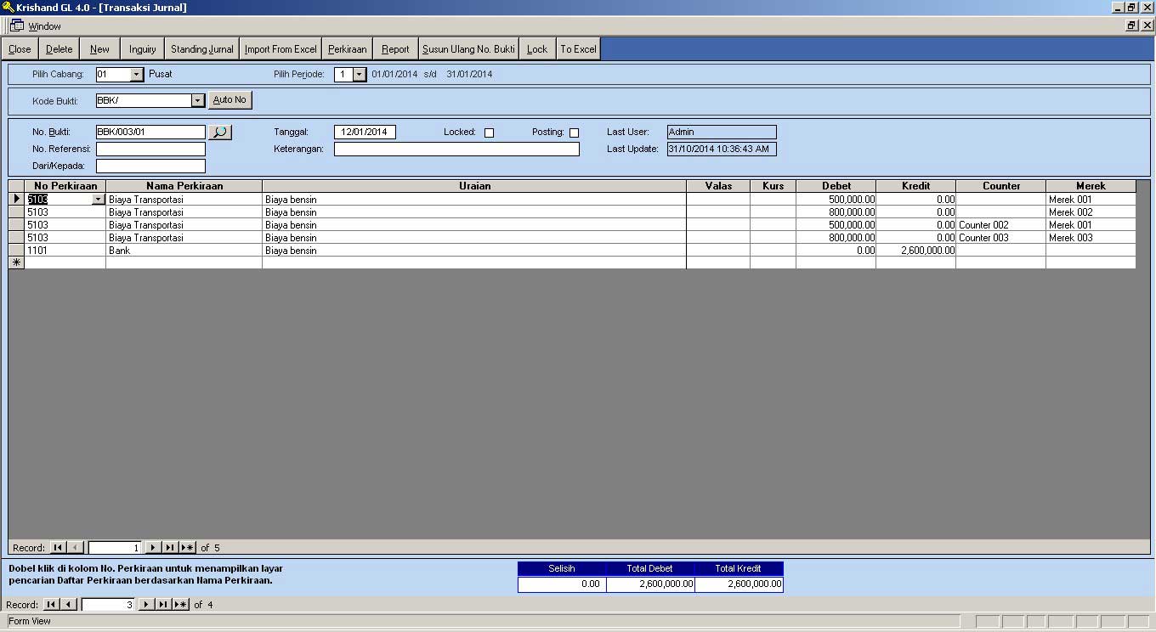1156x632 pixels.
Task: Click the Delete toolbar button
Action: click(59, 49)
